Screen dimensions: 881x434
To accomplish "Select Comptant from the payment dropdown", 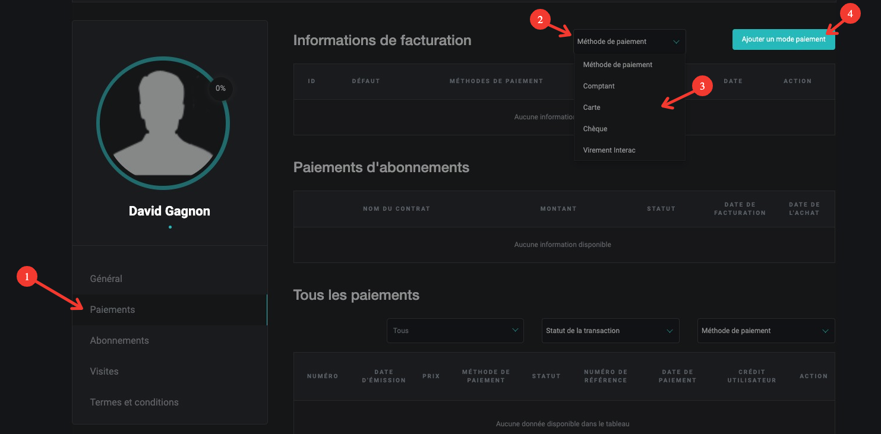I will coord(599,86).
